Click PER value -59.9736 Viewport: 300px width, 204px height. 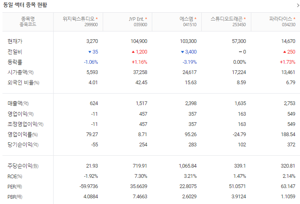tap(89, 186)
